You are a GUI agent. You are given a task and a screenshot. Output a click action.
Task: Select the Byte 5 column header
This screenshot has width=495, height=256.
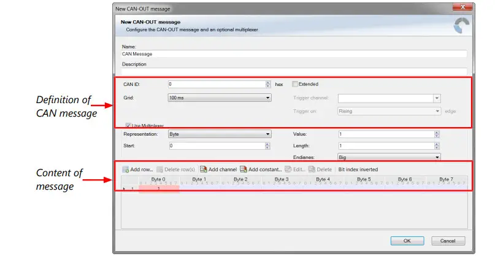(x=364, y=180)
